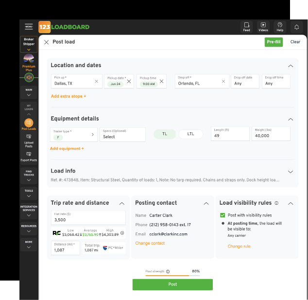Click the Flat rate ($) input field

[x=88, y=218]
